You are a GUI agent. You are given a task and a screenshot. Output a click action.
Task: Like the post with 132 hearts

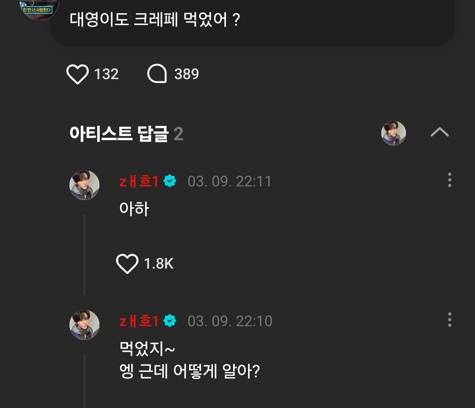77,74
